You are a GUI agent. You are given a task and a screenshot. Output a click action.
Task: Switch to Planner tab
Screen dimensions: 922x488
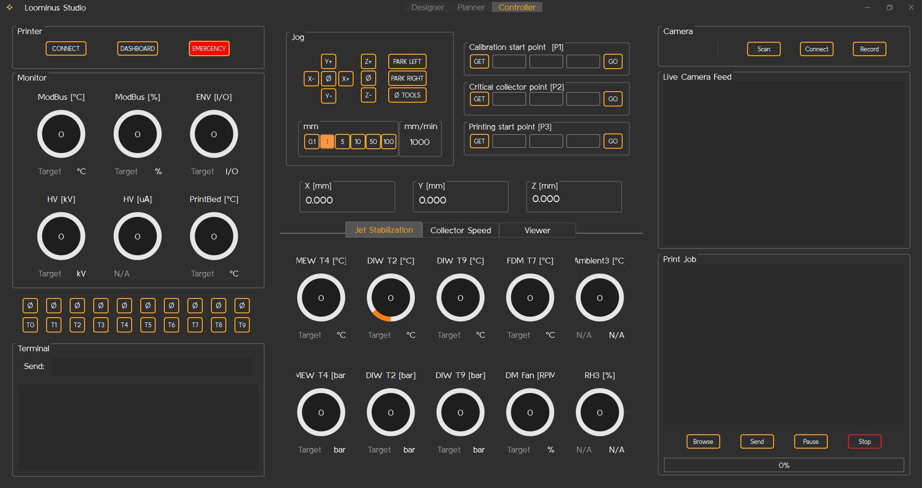click(x=471, y=7)
